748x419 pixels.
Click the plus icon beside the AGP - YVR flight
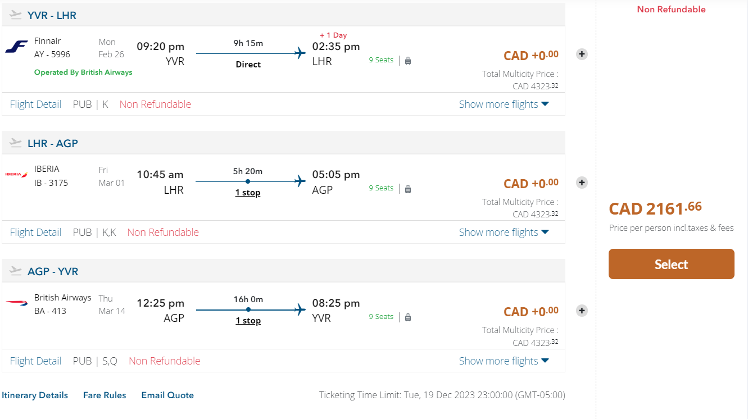pos(582,311)
